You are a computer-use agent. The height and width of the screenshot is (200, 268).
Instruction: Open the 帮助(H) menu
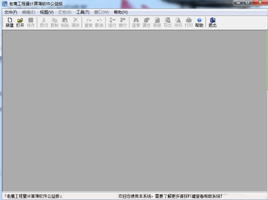(x=121, y=12)
